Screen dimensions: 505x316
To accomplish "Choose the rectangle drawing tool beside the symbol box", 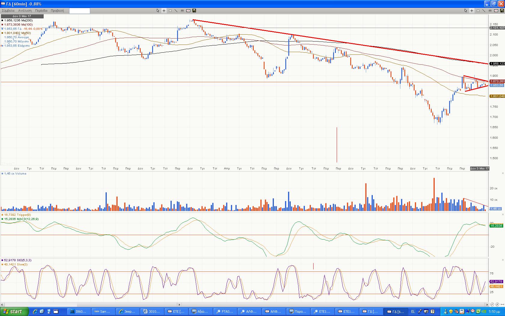I will click(170, 11).
